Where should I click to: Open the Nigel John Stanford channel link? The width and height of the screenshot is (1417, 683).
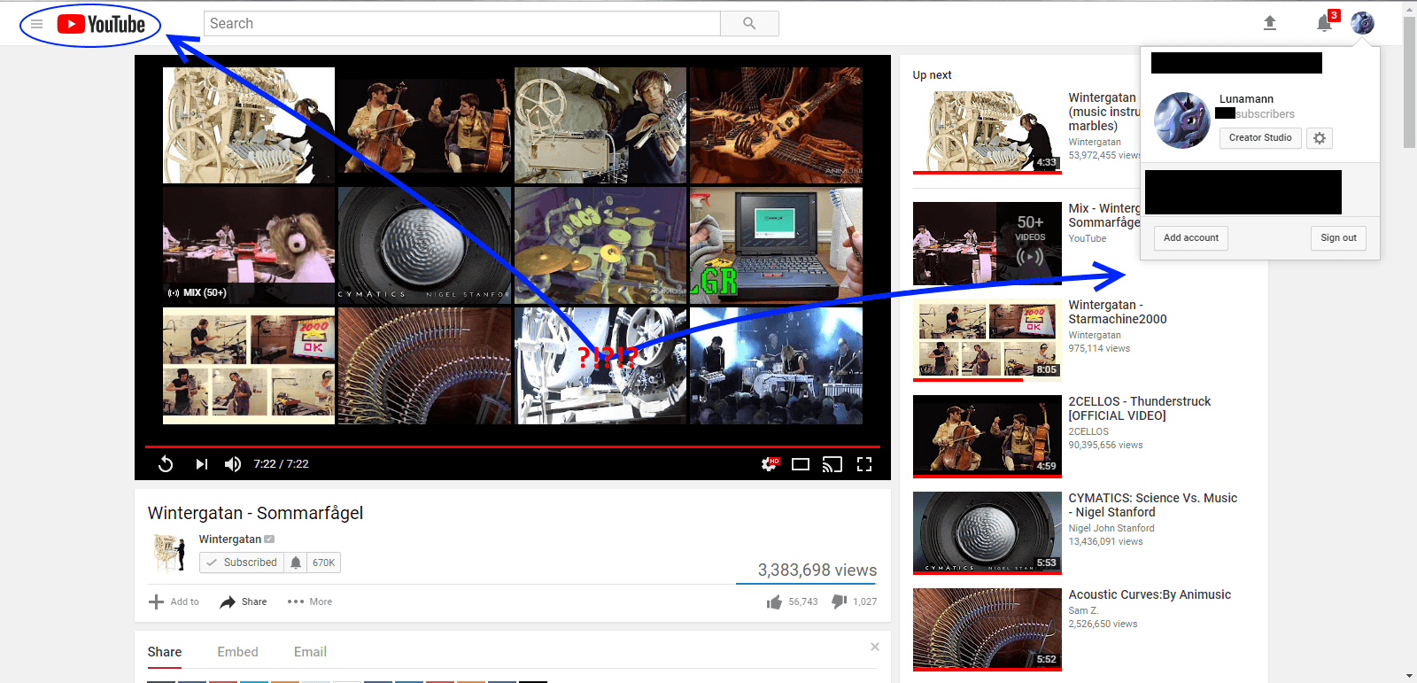pos(1111,528)
